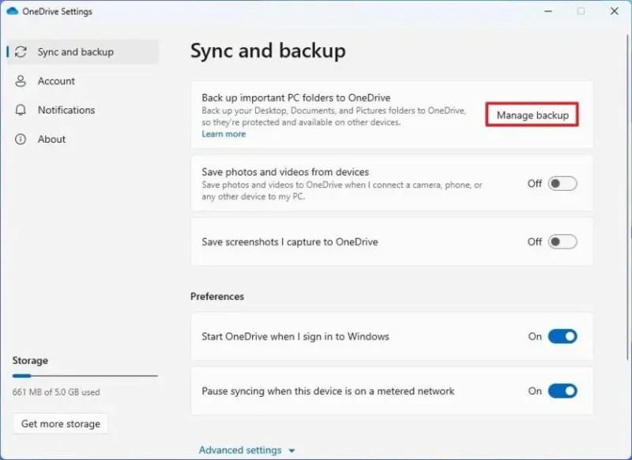Turn on Save screenshots to OneDrive
Image resolution: width=632 pixels, height=460 pixels.
pyautogui.click(x=562, y=242)
